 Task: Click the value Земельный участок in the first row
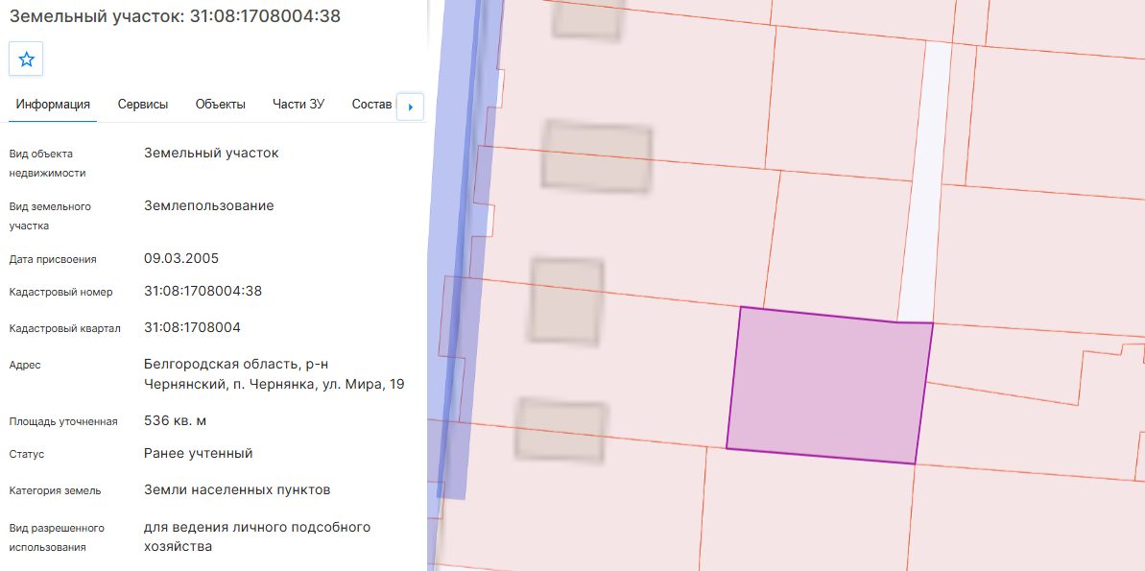pyautogui.click(x=211, y=154)
